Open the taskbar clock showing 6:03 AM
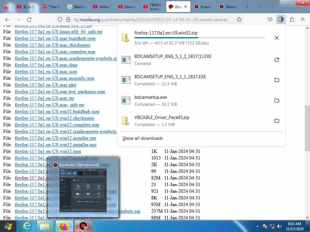 tap(294, 226)
